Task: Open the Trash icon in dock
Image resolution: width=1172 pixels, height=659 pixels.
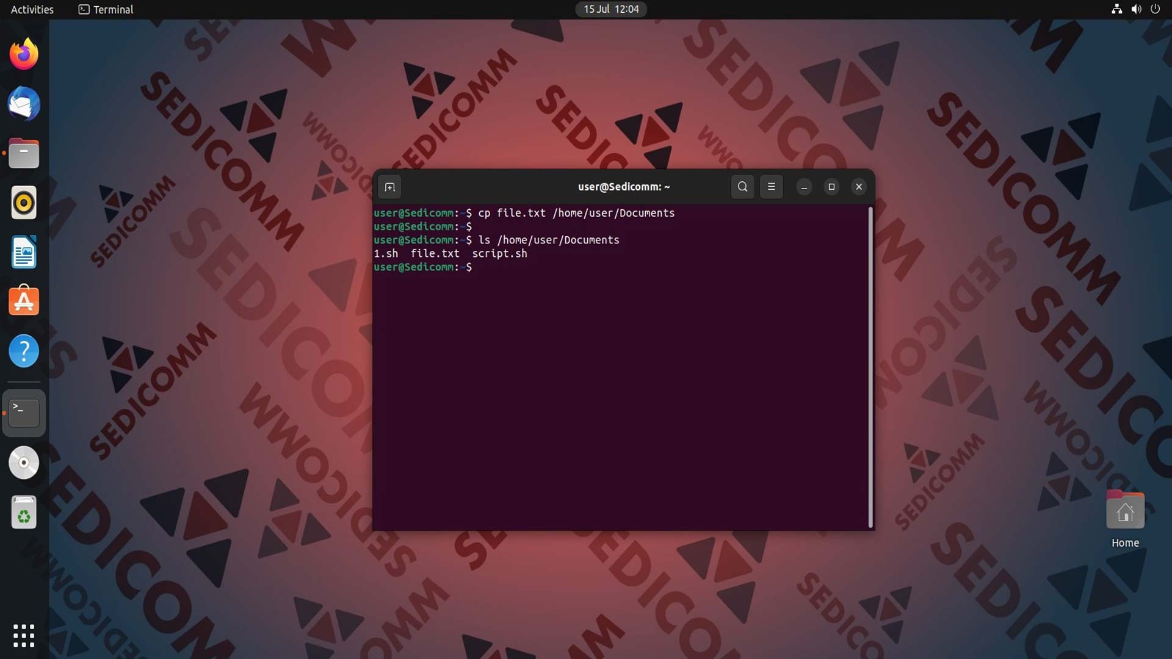Action: (x=24, y=512)
